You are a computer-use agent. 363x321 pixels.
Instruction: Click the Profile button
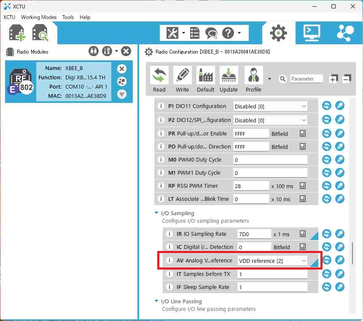coord(253,79)
